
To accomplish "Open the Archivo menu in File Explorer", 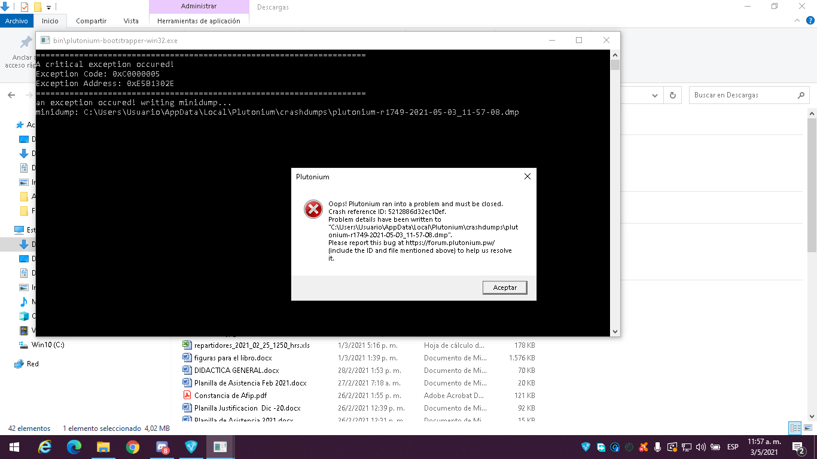I will [17, 21].
